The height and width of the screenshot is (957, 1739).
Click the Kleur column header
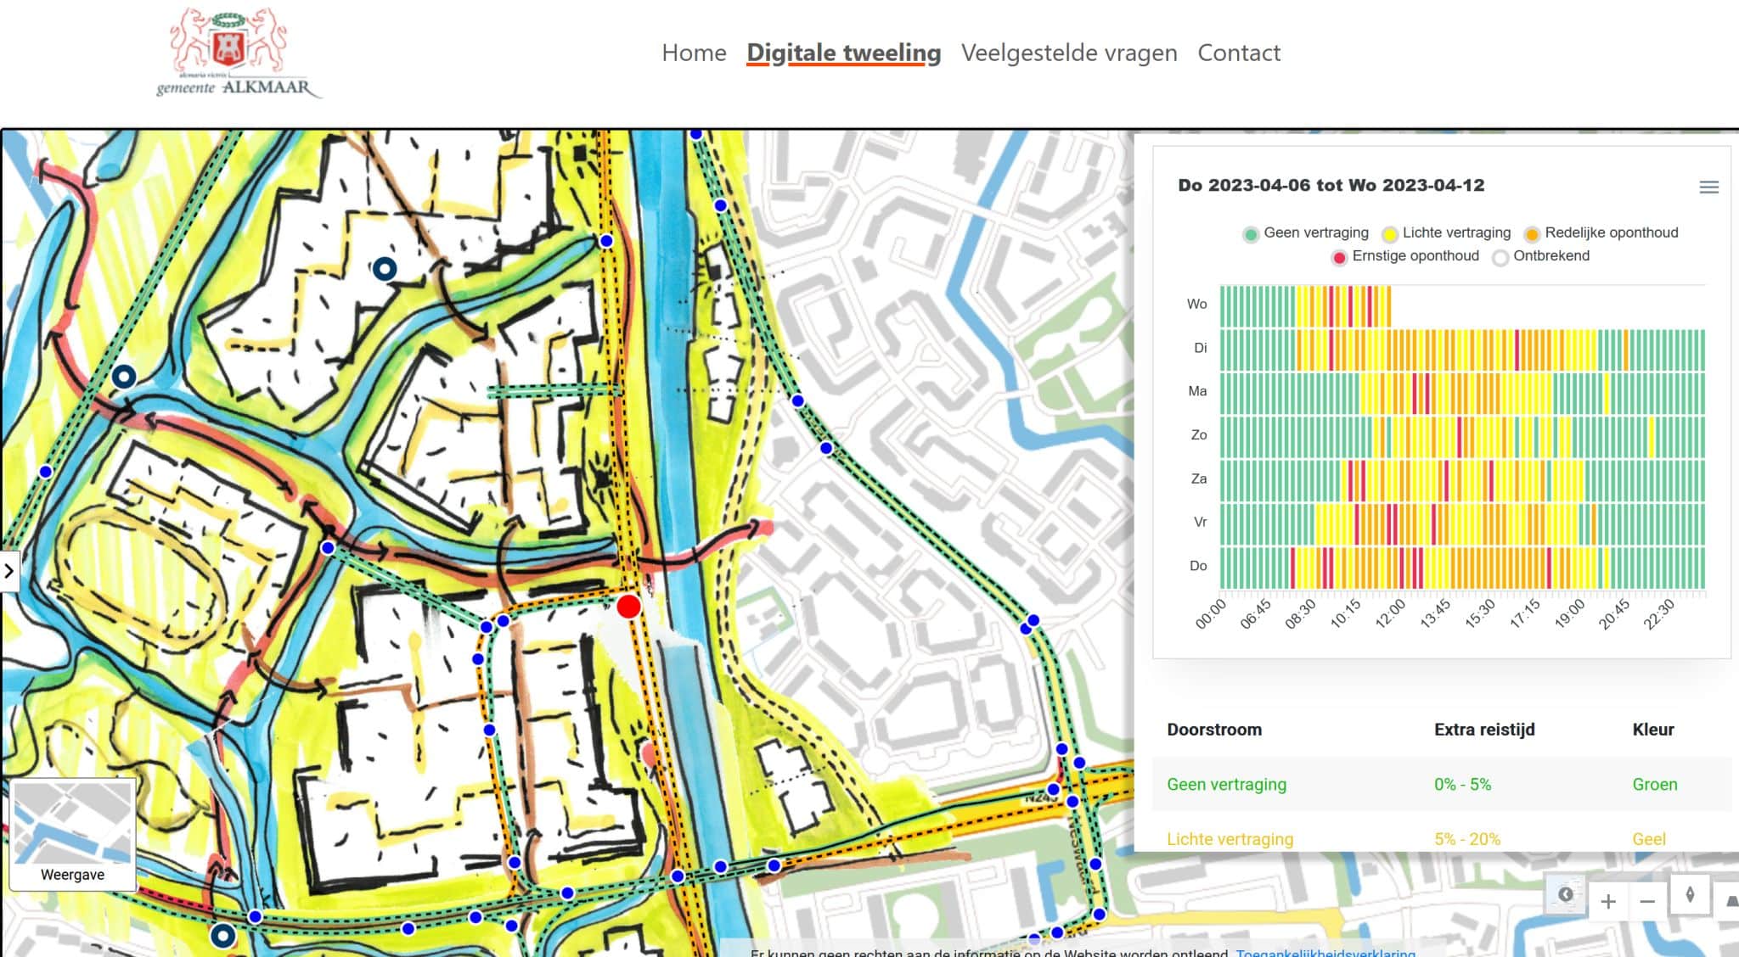(1653, 730)
